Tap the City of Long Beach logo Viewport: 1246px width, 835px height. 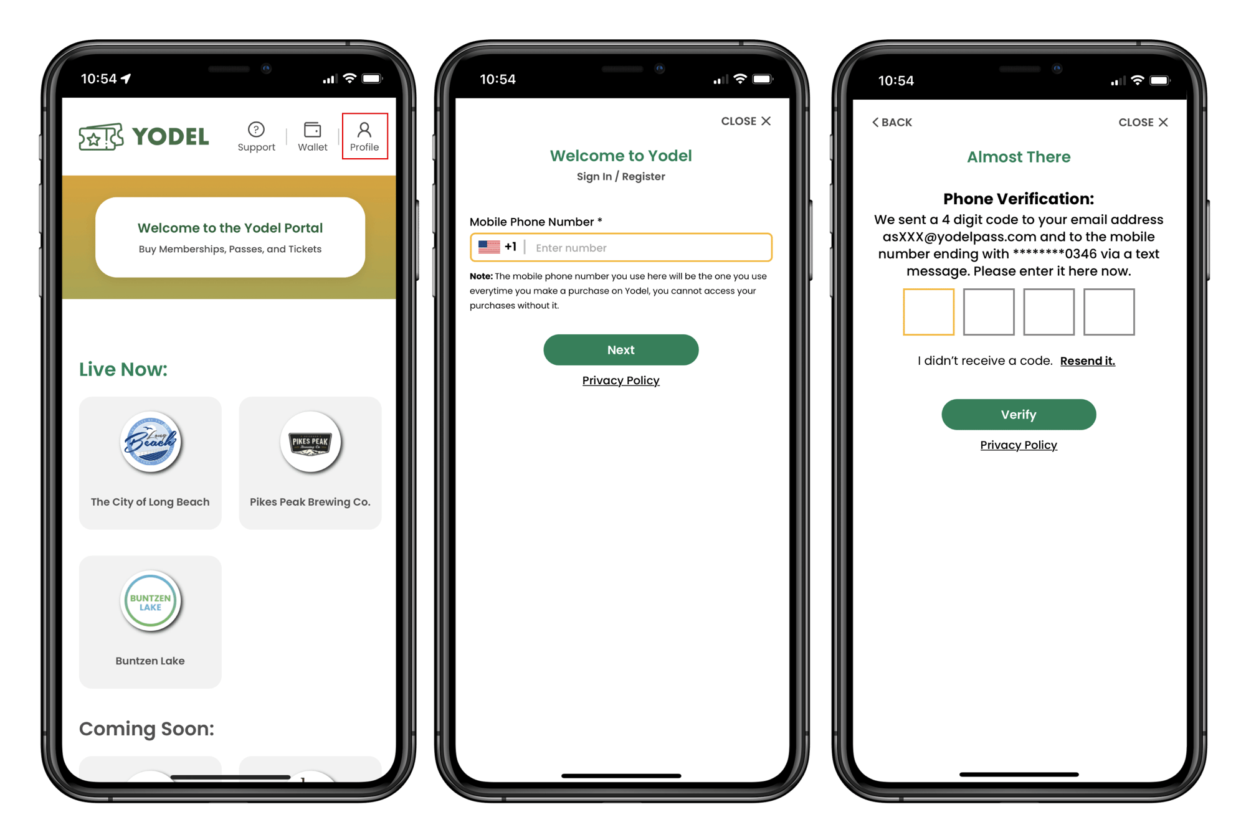(151, 443)
